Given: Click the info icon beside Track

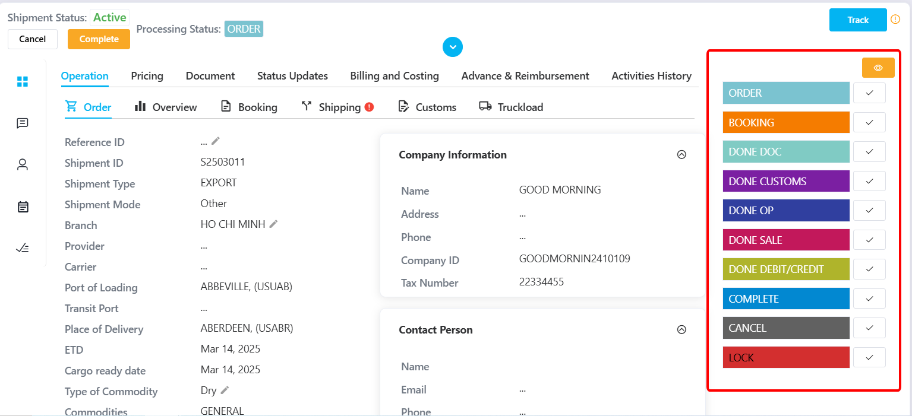Looking at the screenshot, I should [896, 20].
